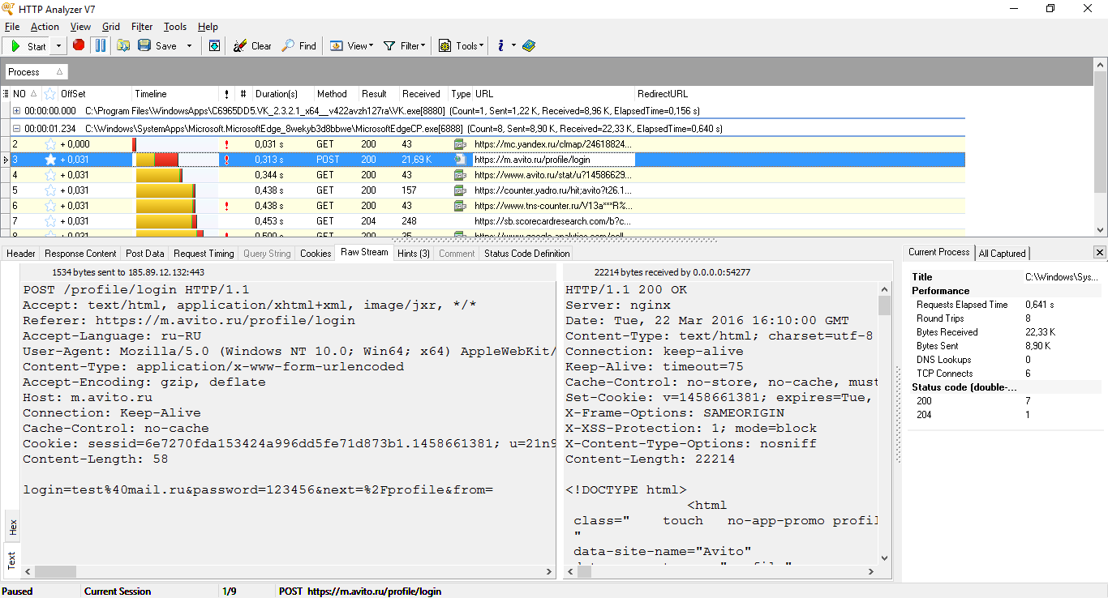Toggle the star on row 2

pos(50,144)
